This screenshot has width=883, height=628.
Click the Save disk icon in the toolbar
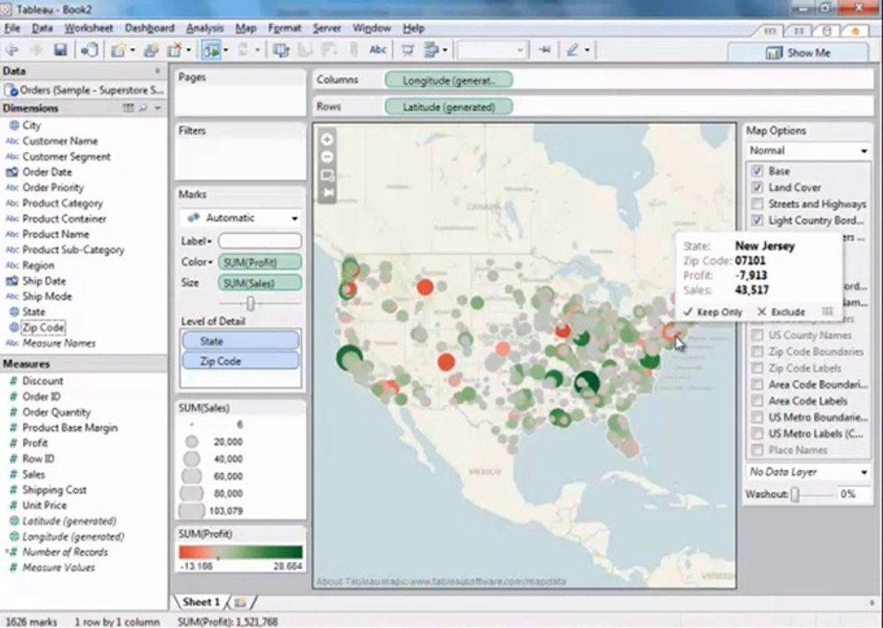[60, 51]
